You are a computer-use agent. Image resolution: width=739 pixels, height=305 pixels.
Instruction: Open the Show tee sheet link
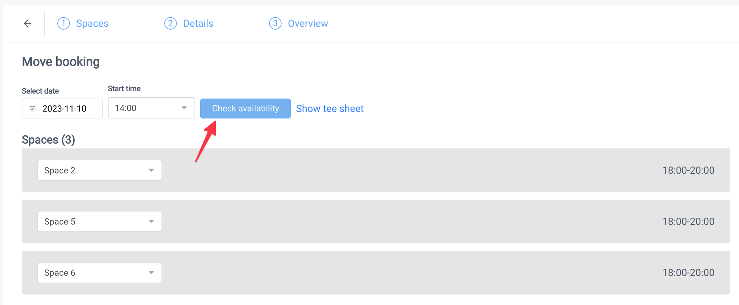point(330,109)
